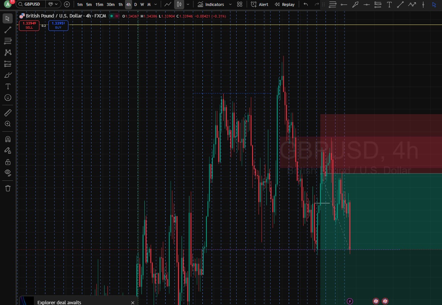Enable the Magnet snap mode
This screenshot has width=442, height=305.
pyautogui.click(x=7, y=138)
